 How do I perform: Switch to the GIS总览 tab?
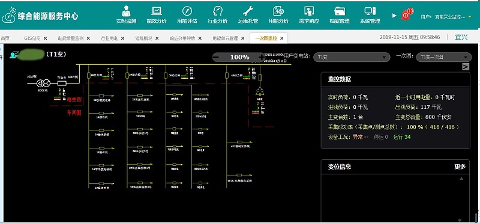pos(32,38)
